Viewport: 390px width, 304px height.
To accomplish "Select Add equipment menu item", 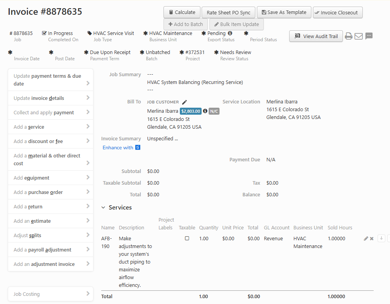I will 51,178.
